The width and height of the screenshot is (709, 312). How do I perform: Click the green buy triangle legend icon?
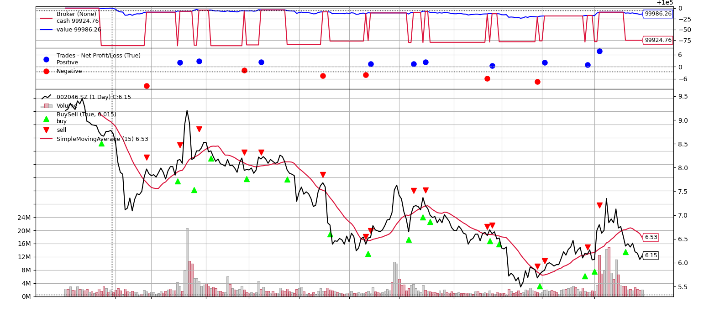(x=46, y=119)
